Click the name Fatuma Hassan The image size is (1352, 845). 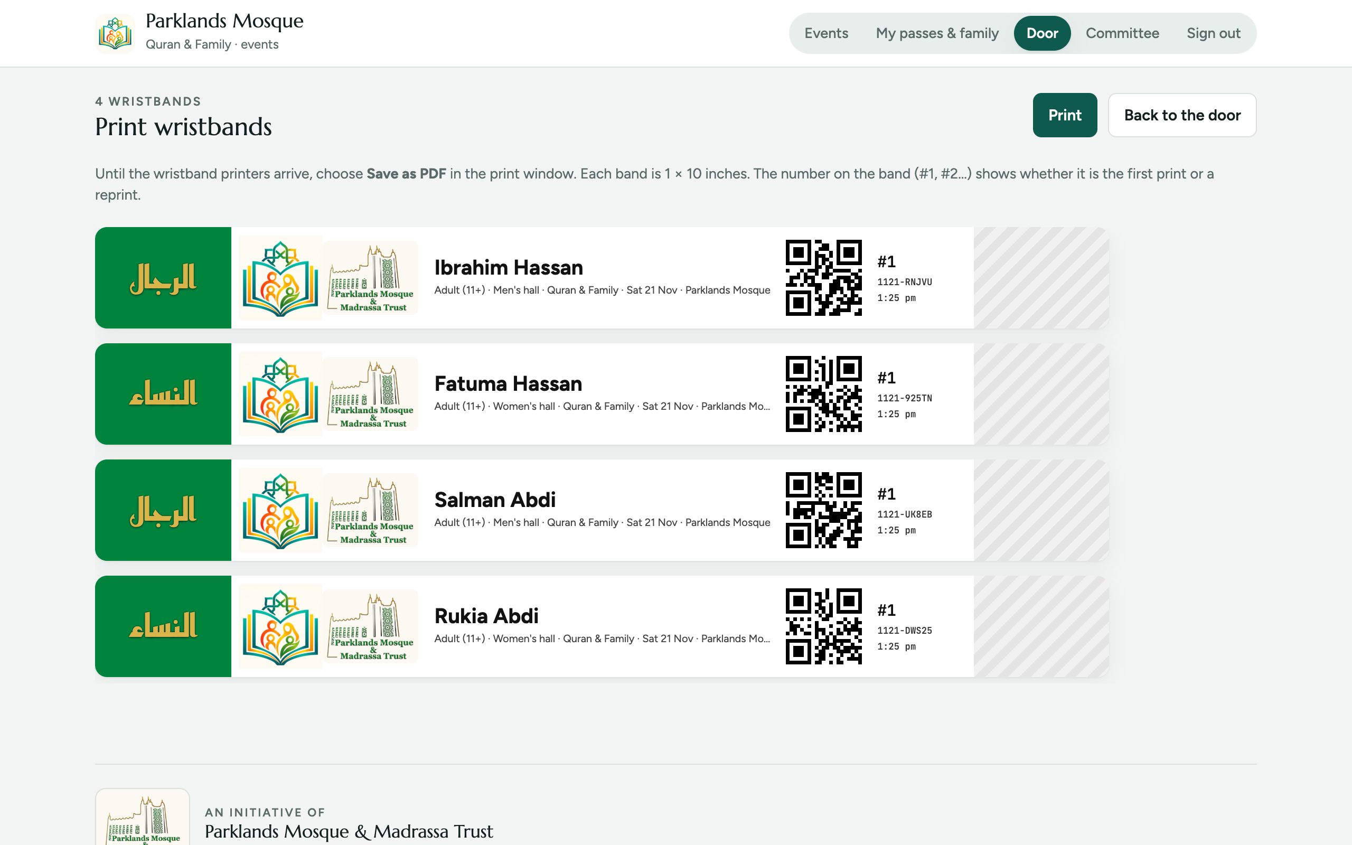[508, 384]
